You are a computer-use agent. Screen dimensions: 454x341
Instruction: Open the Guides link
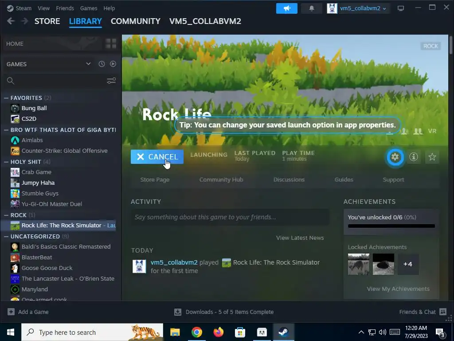(344, 179)
